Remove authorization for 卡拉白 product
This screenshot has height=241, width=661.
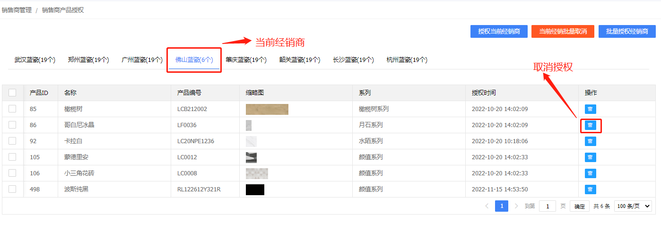click(590, 141)
